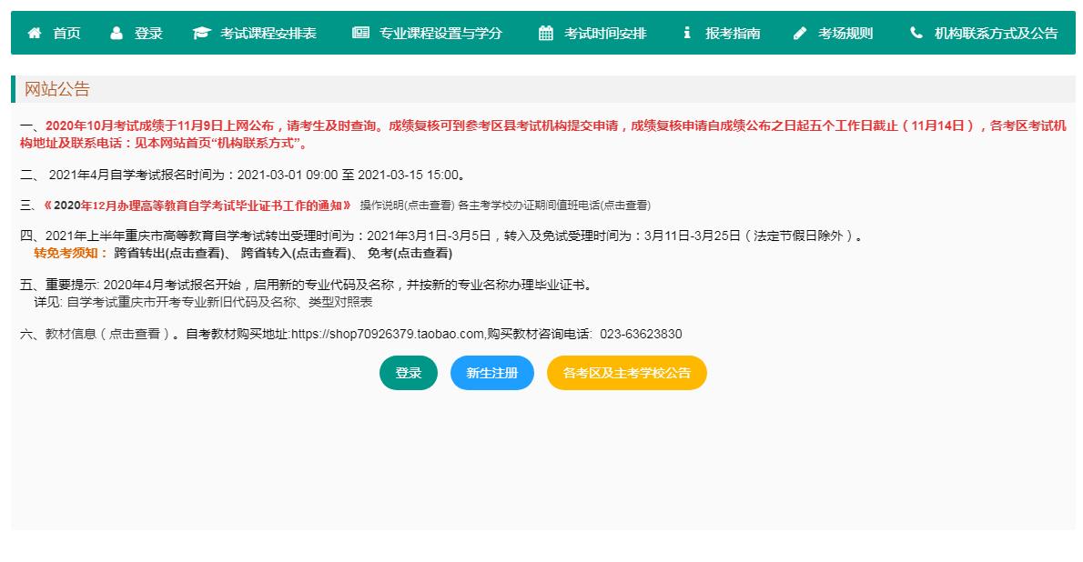Open the 报考指南 navigation item
The height and width of the screenshot is (562, 1083).
tap(733, 34)
